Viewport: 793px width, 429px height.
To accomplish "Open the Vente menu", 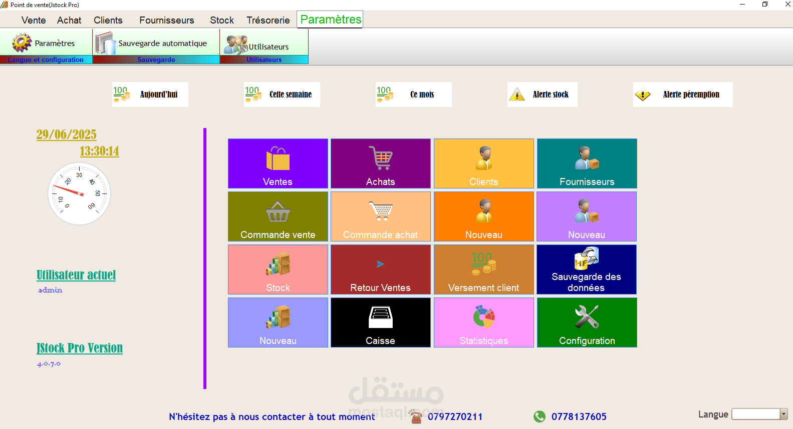I will (x=34, y=20).
